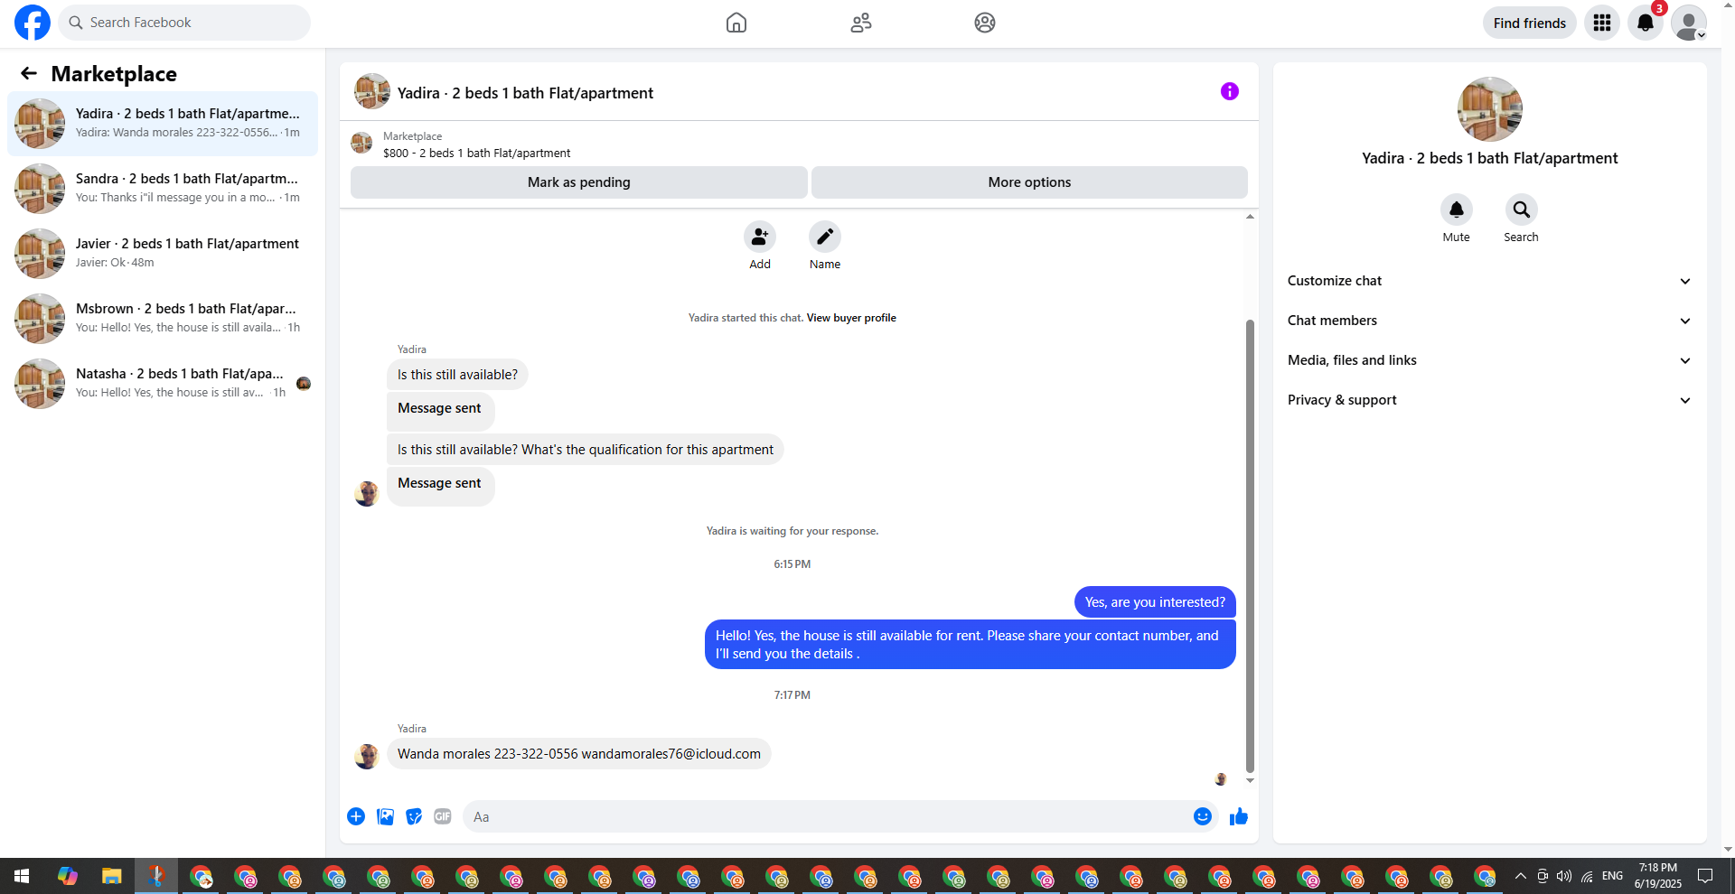This screenshot has width=1735, height=894.
Task: Go back from Marketplace with arrow
Action: [x=29, y=73]
